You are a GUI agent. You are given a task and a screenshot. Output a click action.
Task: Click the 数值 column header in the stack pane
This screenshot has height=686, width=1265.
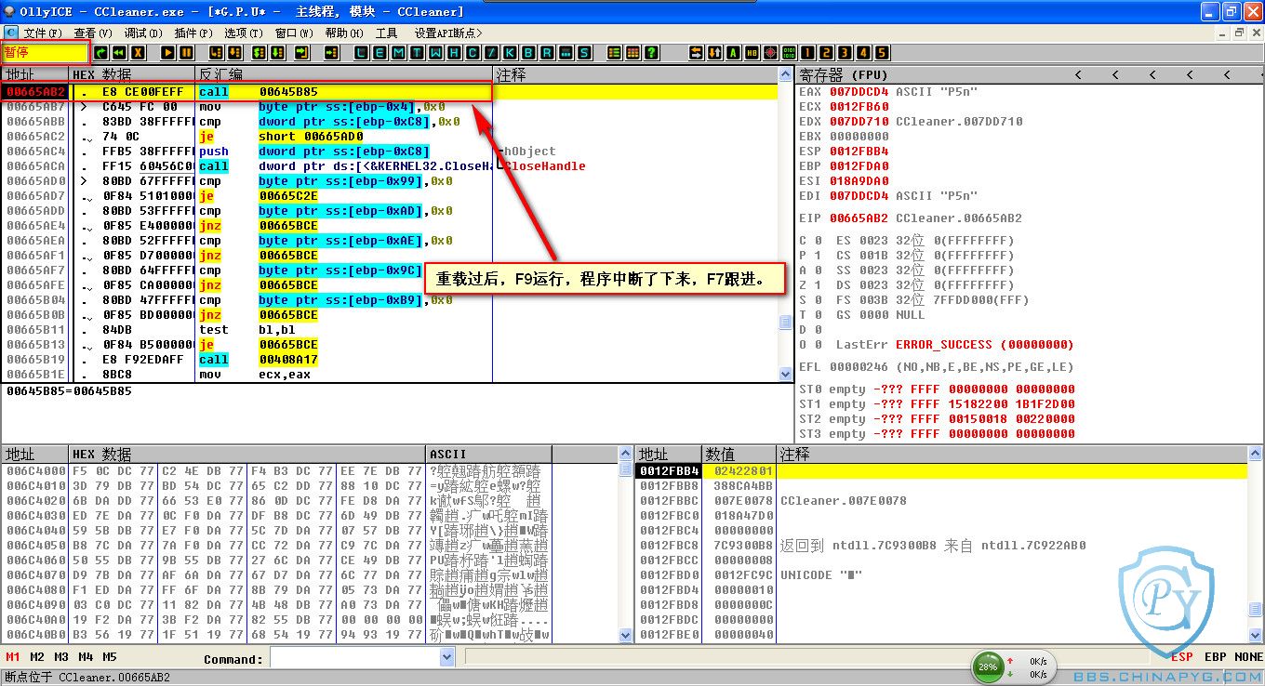739,455
